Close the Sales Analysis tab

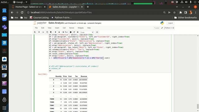point(82,7)
